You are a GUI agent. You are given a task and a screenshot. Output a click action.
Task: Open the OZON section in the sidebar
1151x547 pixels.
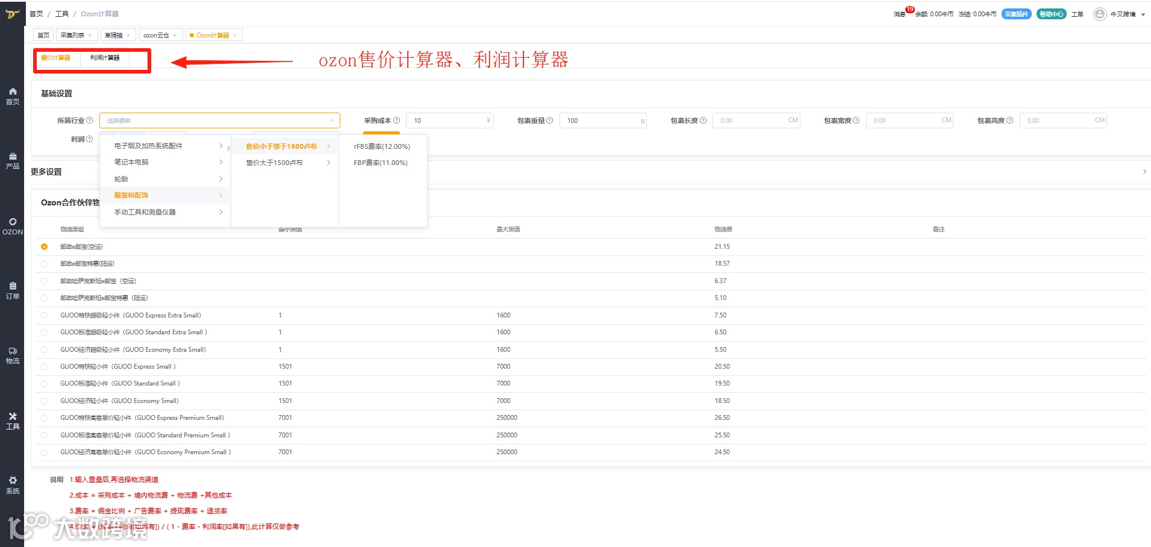pos(13,227)
